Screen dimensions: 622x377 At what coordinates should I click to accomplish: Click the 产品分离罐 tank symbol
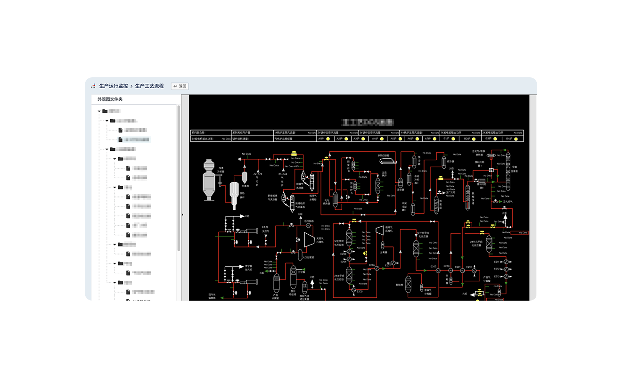pos(277,283)
